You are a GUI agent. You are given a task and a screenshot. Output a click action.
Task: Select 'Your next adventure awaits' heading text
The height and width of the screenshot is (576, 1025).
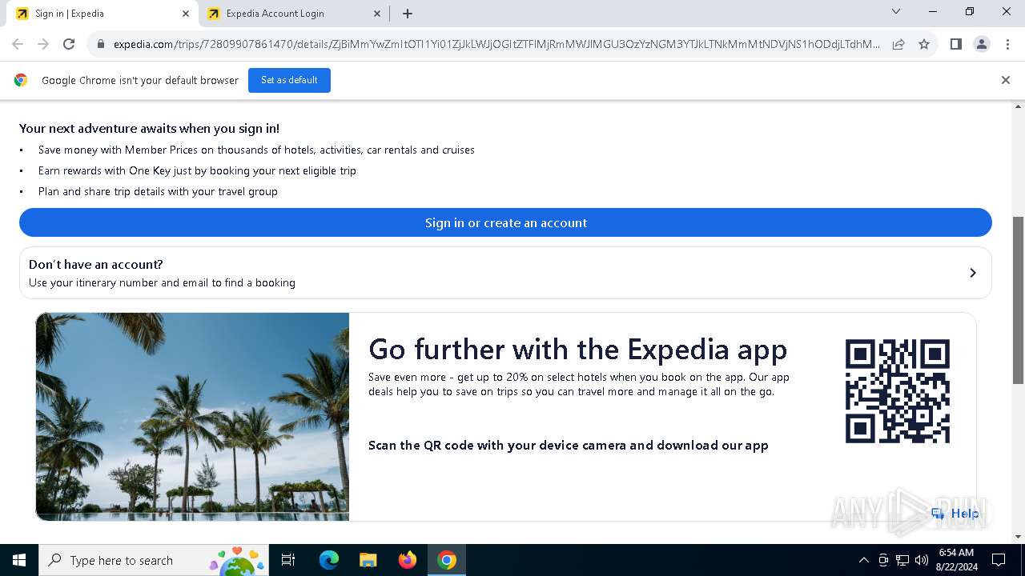149,128
